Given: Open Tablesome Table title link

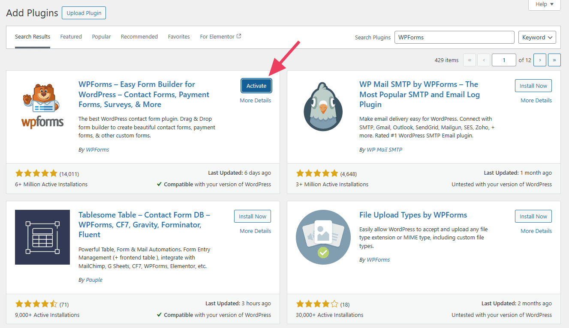Looking at the screenshot, I should [x=145, y=225].
